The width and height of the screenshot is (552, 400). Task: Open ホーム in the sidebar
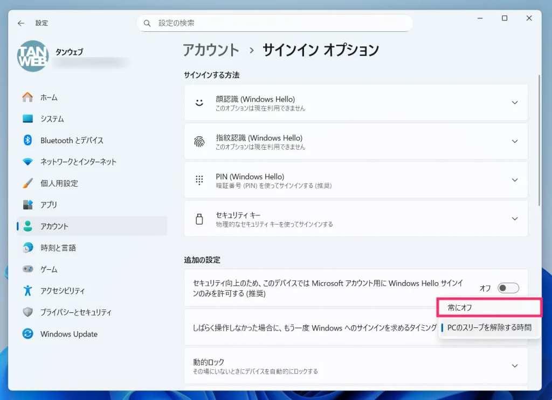pos(49,97)
